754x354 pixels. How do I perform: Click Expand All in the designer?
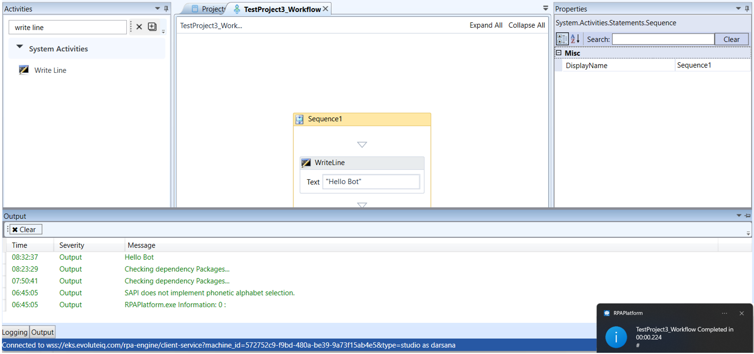[x=486, y=25]
